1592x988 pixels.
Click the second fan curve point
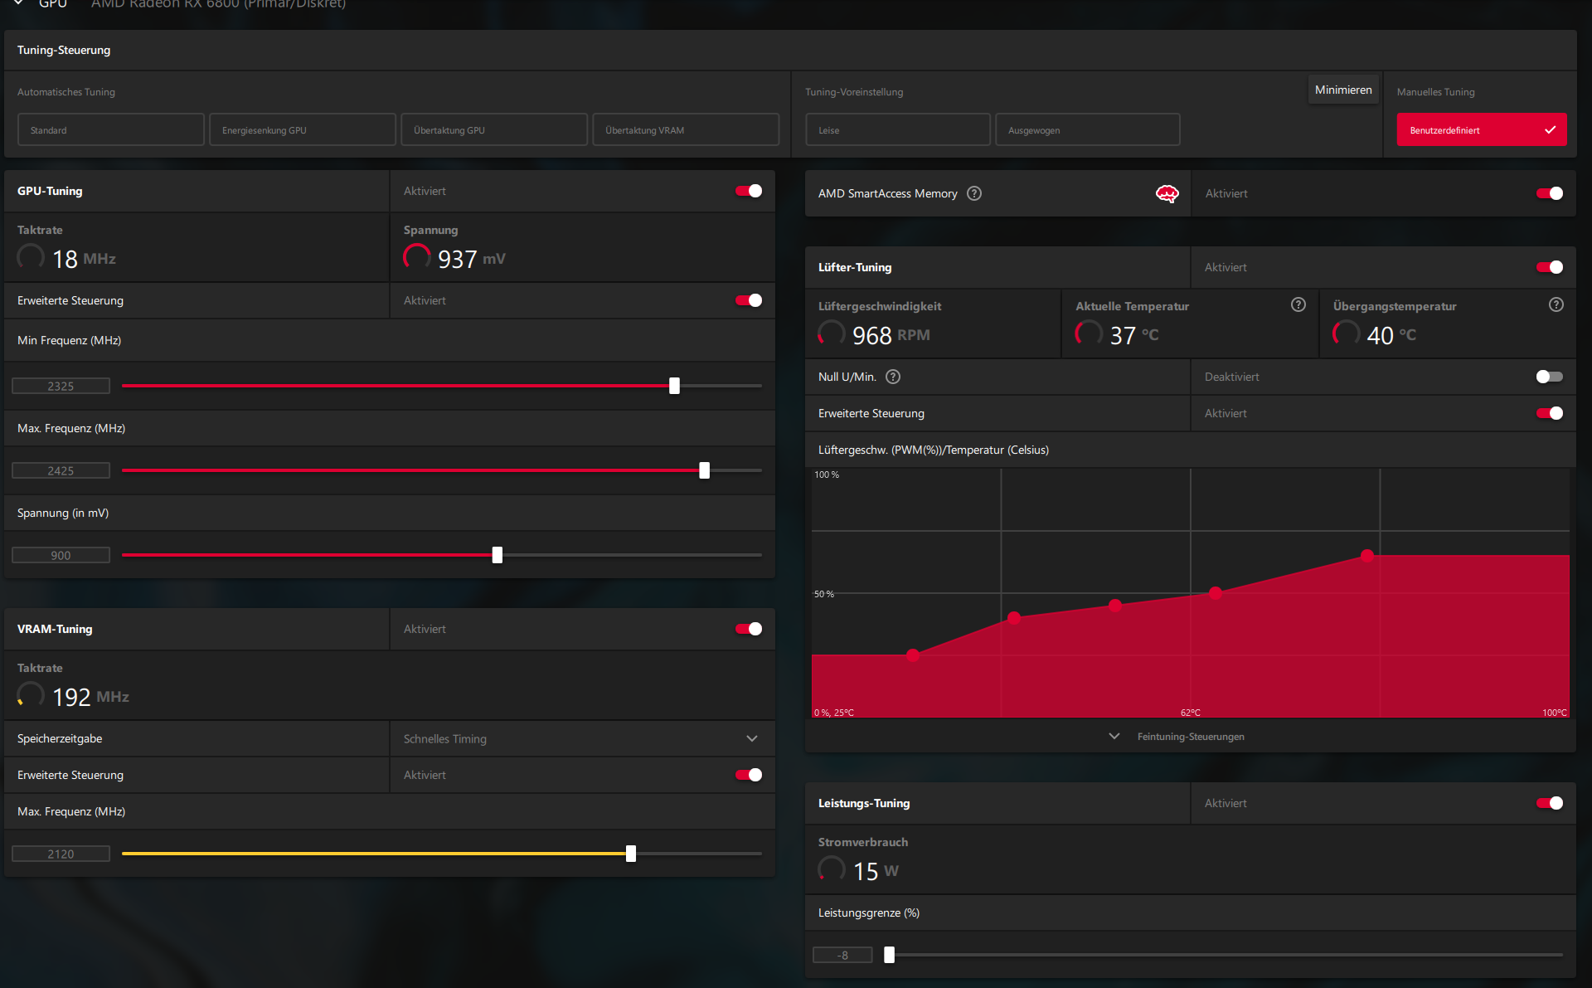click(x=1014, y=618)
